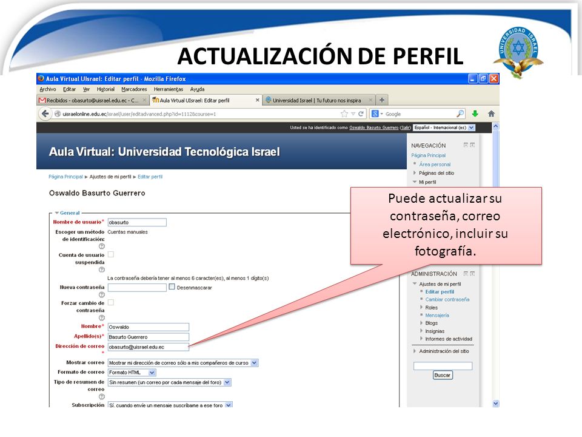This screenshot has width=582, height=437.
Task: Open the Subscripción dropdown
Action: 170,405
